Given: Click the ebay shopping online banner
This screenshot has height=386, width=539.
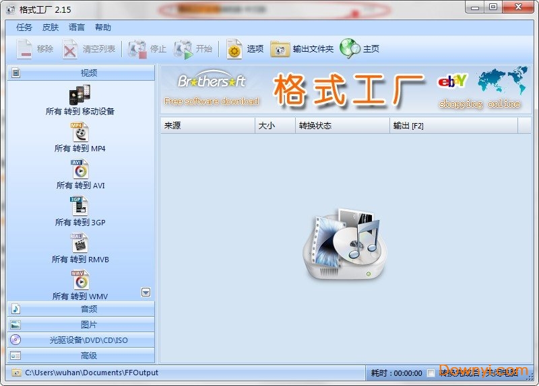Looking at the screenshot, I should (481, 89).
